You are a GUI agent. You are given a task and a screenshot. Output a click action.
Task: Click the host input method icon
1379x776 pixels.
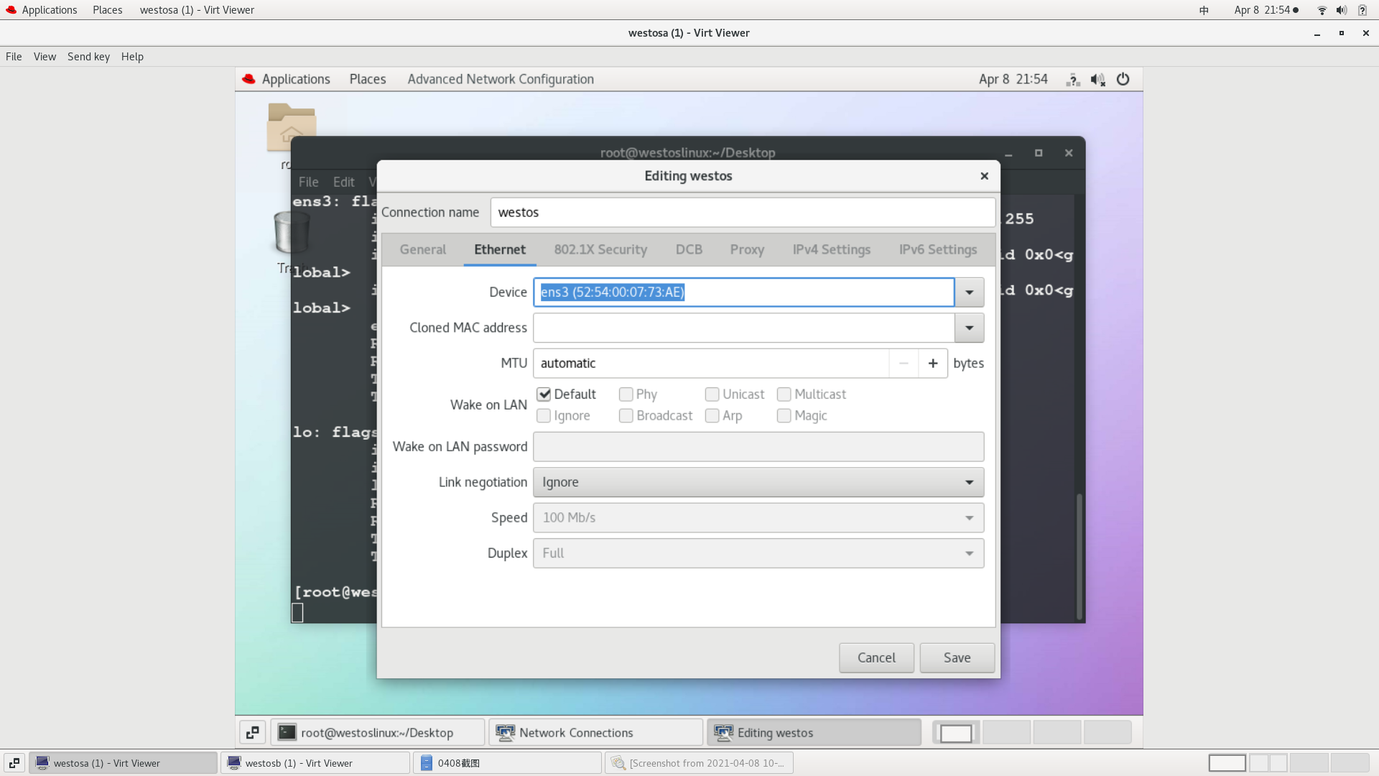[1204, 10]
